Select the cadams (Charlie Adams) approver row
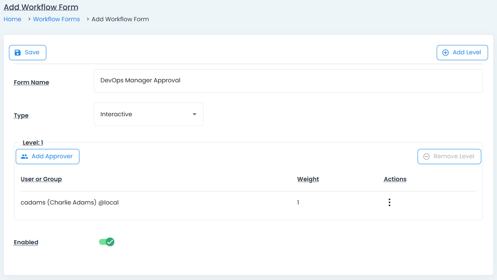The height and width of the screenshot is (280, 497). pos(70,203)
